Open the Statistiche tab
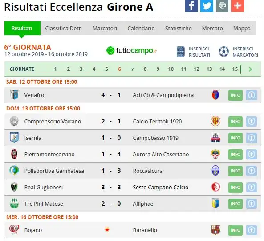This screenshot has width=264, height=241. (x=179, y=29)
